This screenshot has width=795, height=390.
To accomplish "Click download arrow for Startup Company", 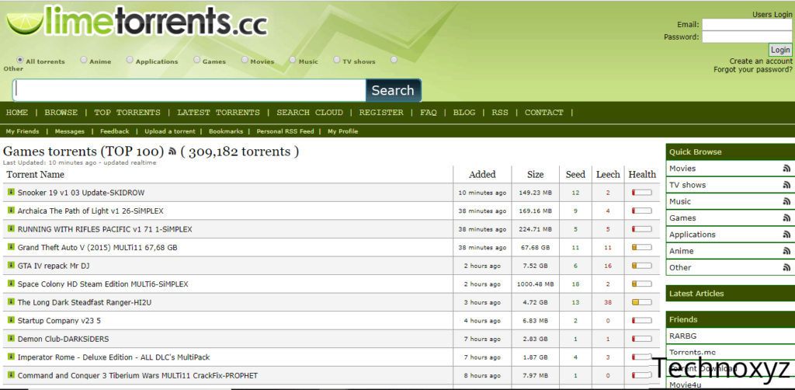I will (11, 319).
